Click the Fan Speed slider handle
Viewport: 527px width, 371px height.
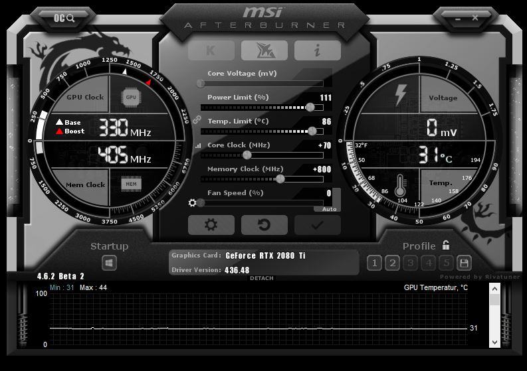201,203
